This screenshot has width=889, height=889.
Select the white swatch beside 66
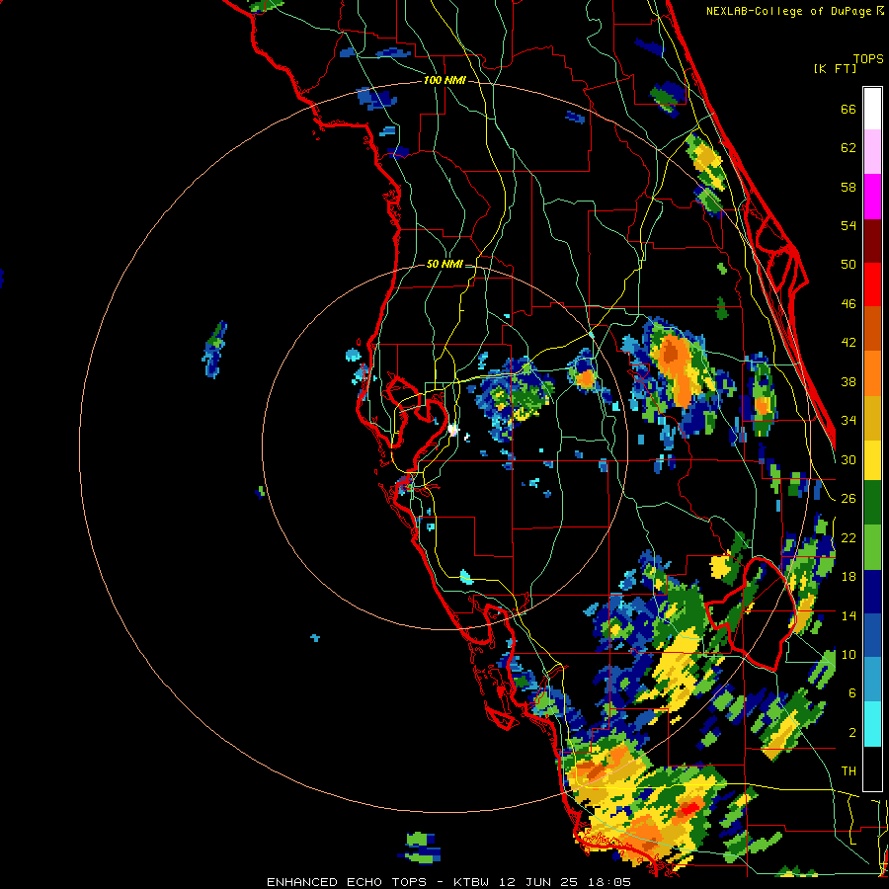872,109
